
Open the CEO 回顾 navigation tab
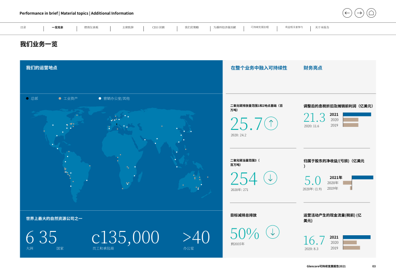point(158,27)
